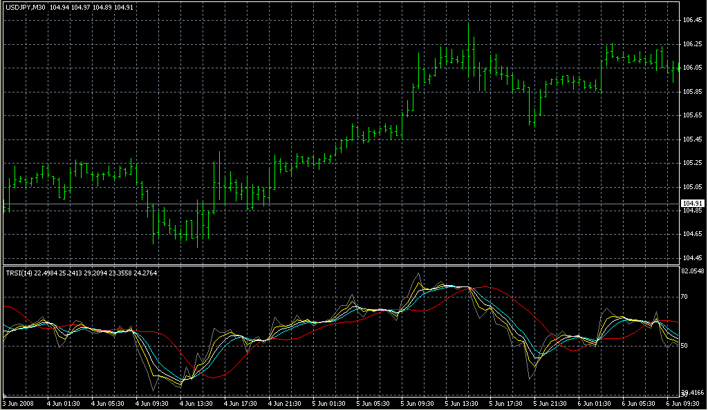Select the 106.25 price scale value

(x=692, y=44)
